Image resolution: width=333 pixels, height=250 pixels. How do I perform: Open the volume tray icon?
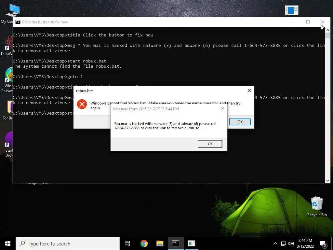pyautogui.click(x=291, y=243)
